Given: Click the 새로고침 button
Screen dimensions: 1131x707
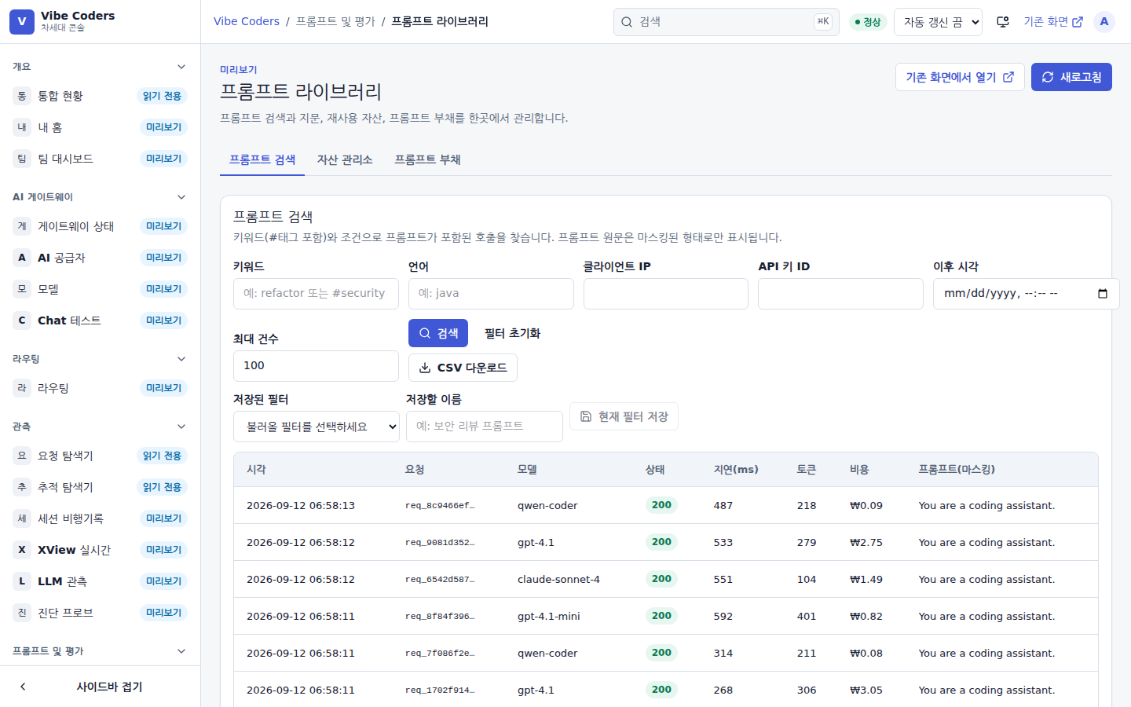Looking at the screenshot, I should pos(1071,77).
